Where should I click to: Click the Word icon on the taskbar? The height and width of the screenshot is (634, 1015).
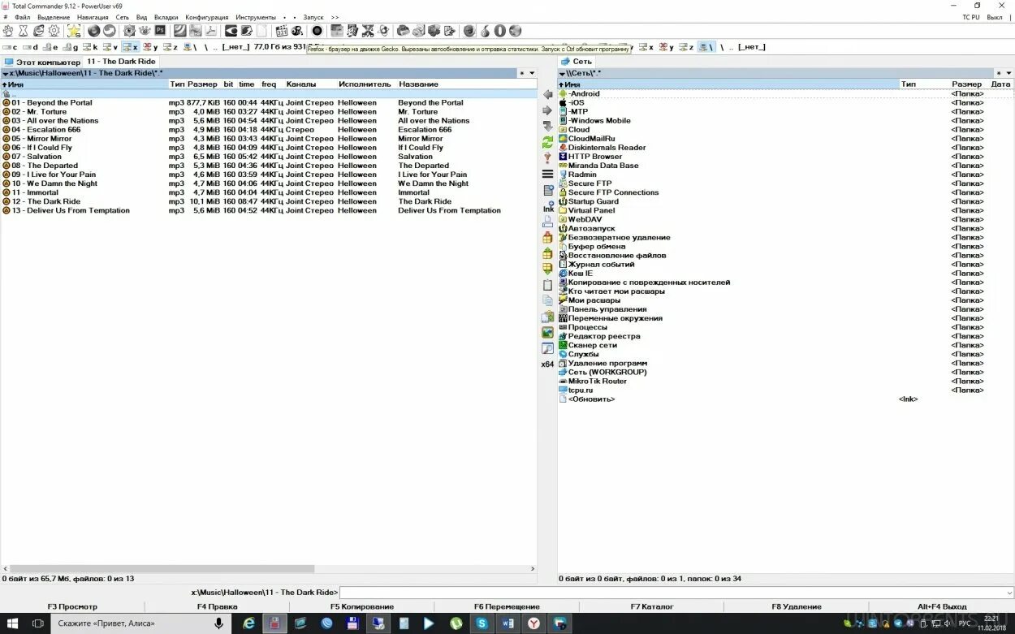tap(508, 623)
